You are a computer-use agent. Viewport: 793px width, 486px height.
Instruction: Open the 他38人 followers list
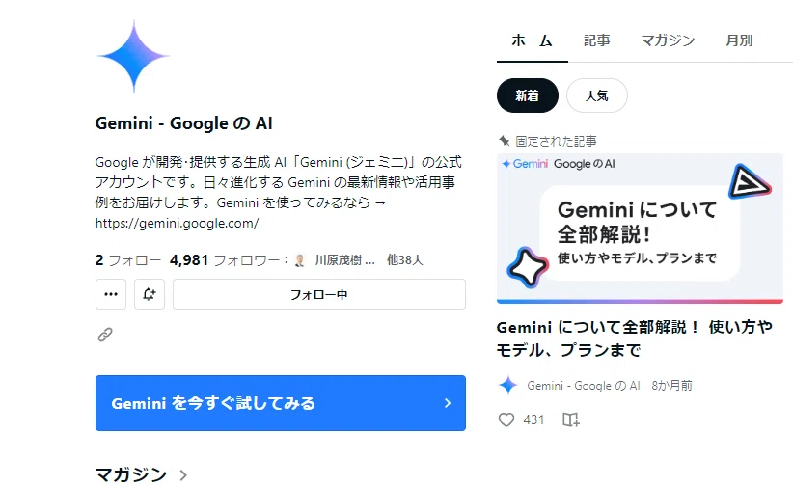pyautogui.click(x=404, y=260)
